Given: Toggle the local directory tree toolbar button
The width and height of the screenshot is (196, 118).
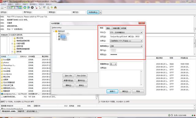Looking at the screenshot, I should coord(13,8).
